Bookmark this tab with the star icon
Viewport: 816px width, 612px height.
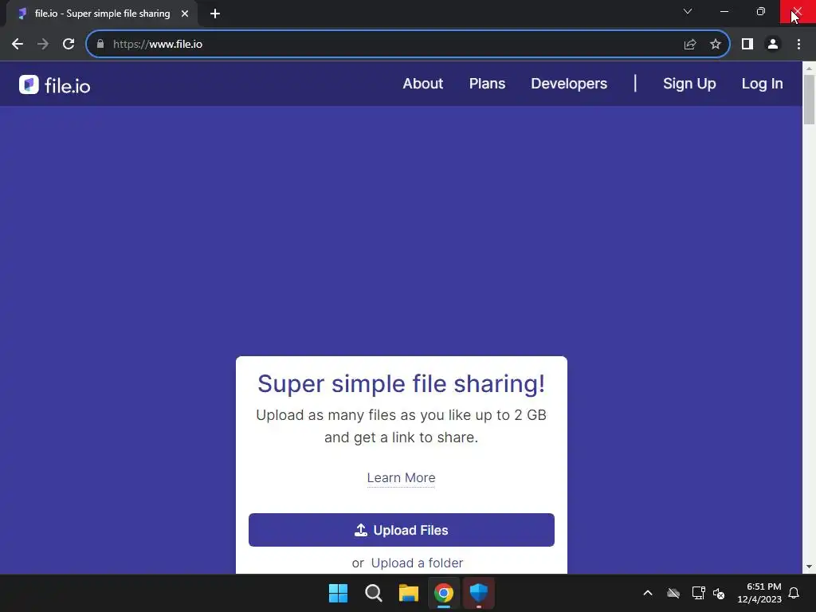(716, 45)
